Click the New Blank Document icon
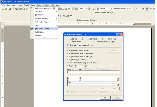 tap(3, 9)
